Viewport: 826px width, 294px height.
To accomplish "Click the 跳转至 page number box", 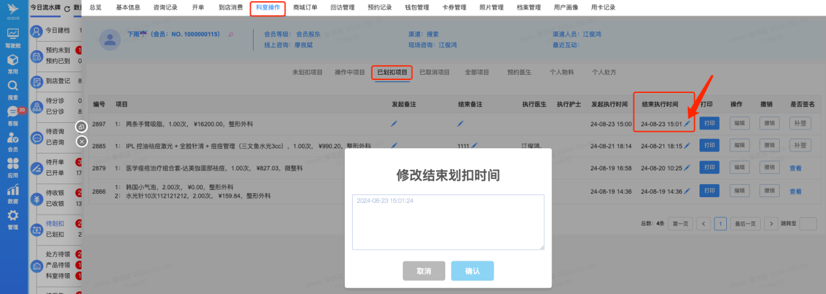I will pyautogui.click(x=808, y=224).
